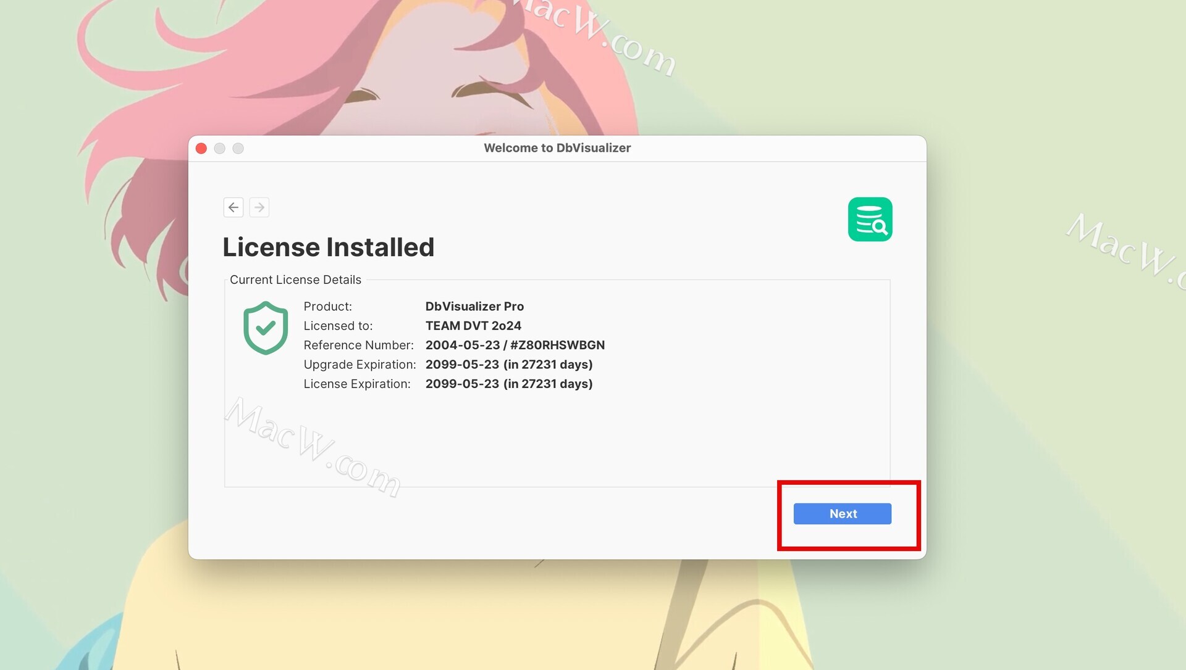Click the Welcome to DbVisualizer window title
This screenshot has height=670, width=1186.
click(x=557, y=148)
